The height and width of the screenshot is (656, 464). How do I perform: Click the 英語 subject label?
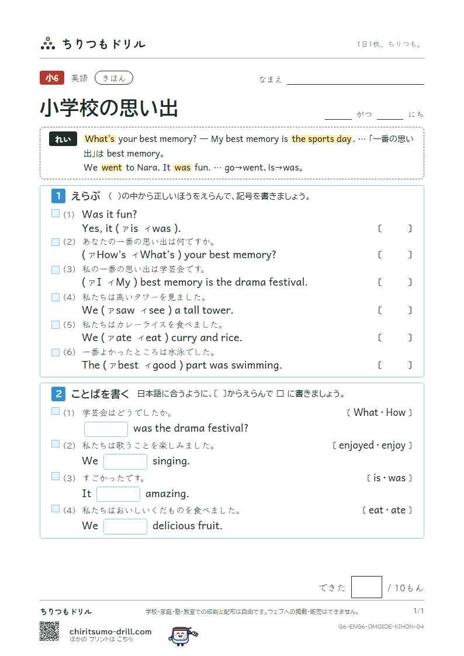pyautogui.click(x=79, y=78)
